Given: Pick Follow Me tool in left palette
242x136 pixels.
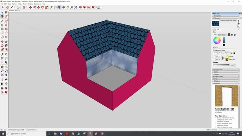Looking at the screenshot, I should point(6,46).
